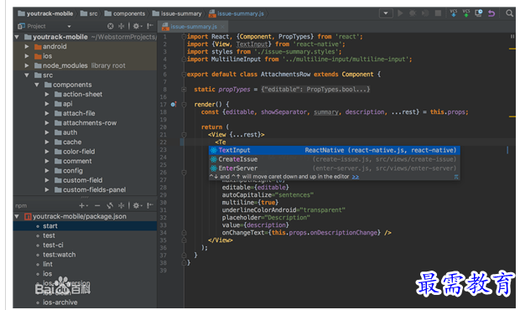Click the reload scripts icon in npm panel

[110, 205]
